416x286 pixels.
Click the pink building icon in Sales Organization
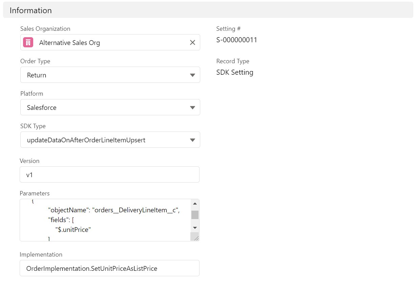coord(28,43)
